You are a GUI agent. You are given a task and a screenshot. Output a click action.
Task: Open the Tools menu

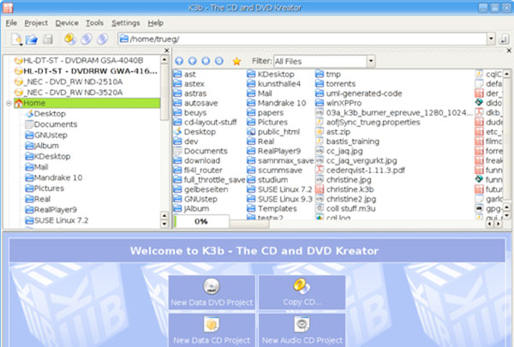point(95,23)
